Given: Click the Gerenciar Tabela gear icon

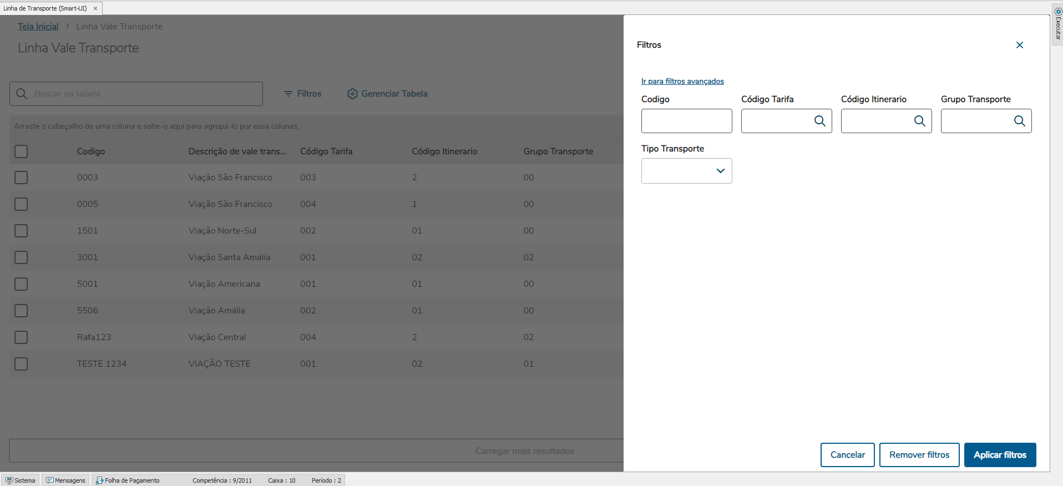Looking at the screenshot, I should 352,94.
